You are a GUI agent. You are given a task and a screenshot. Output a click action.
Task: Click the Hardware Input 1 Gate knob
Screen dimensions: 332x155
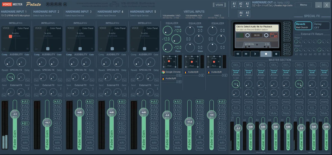(21, 62)
